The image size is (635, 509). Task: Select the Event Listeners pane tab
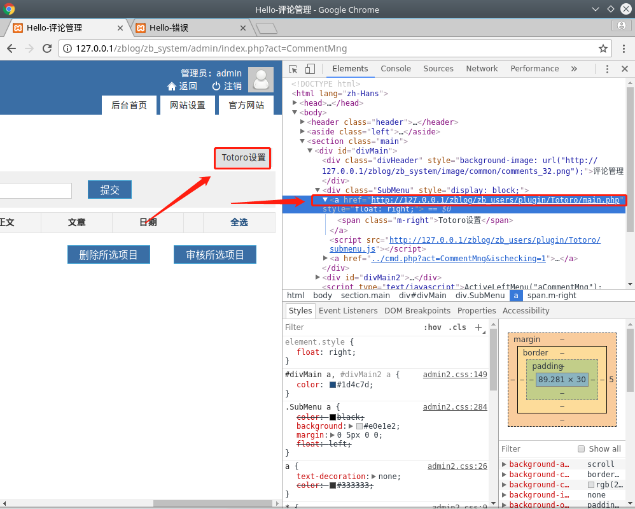[348, 311]
